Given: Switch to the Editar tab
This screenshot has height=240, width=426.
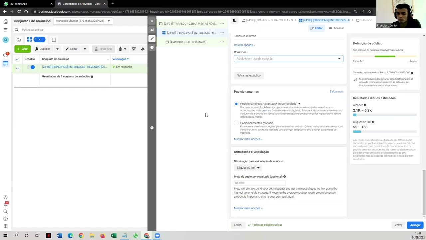Looking at the screenshot, I should point(316,28).
